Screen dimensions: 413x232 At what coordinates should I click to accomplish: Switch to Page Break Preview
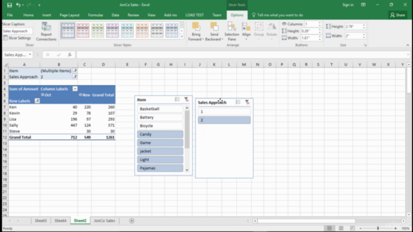tap(352, 228)
